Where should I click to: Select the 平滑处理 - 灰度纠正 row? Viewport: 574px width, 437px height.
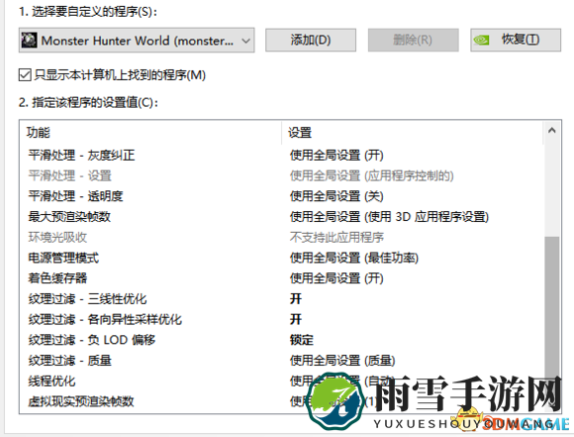point(282,156)
